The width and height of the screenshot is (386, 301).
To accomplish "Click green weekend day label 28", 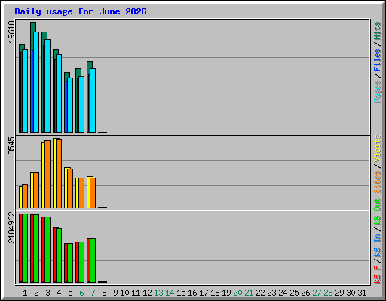I will coord(328,293).
